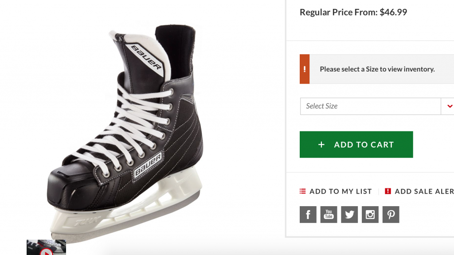Viewport: 454px width, 255px height.
Task: Pin the skate on Pinterest
Action: 391,215
